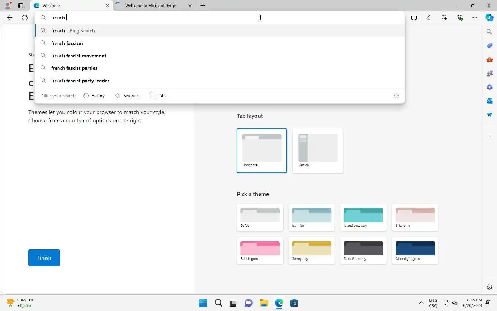This screenshot has width=497, height=311.
Task: Open the EUR/CHF widget on taskbar
Action: [x=21, y=303]
